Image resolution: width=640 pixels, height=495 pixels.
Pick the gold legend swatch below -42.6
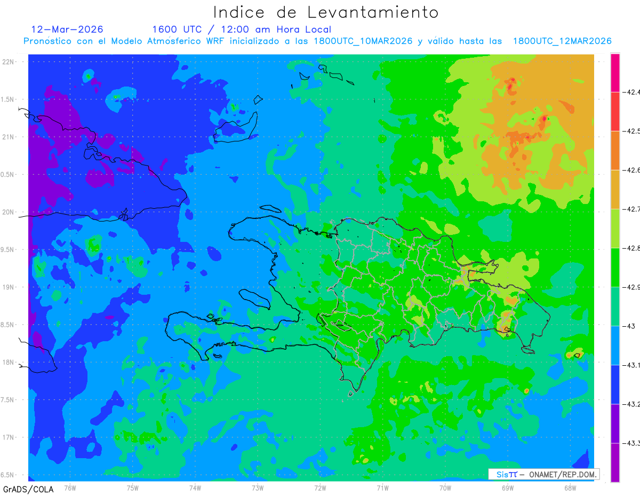pos(615,190)
